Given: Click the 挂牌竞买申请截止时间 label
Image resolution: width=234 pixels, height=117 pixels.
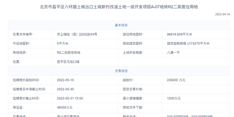Looking at the screenshot, I should point(30,89).
